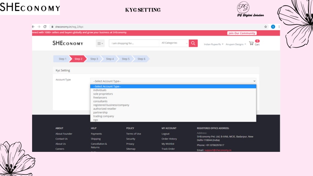This screenshot has height=176, width=313.
Task: Open the Indian Rupee Rs currency dropdown
Action: click(x=214, y=44)
